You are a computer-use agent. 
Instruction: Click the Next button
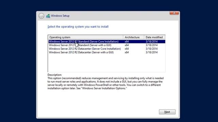coord(167,112)
